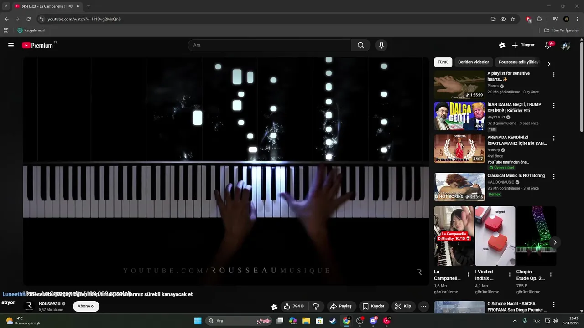Open options for 'A playlist for sensitive hearts'
This screenshot has width=584, height=328.
click(x=554, y=74)
